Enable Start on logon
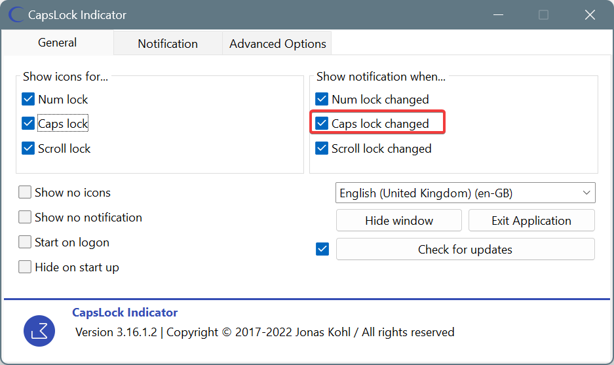Screen dimensions: 614x365 coord(25,242)
